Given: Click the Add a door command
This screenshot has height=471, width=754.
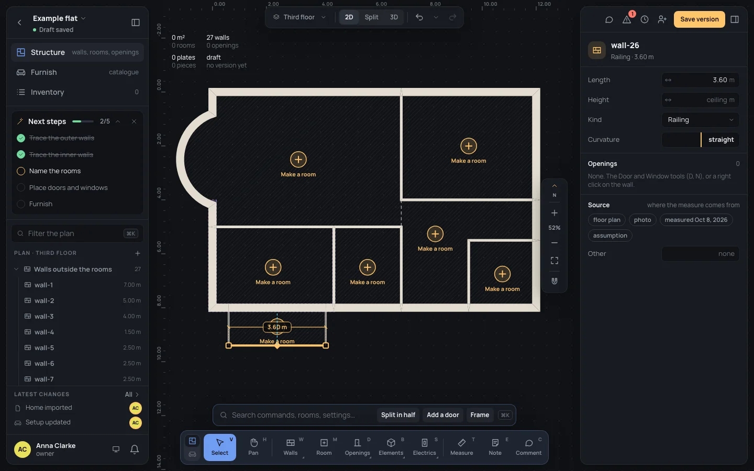Looking at the screenshot, I should click(x=443, y=415).
